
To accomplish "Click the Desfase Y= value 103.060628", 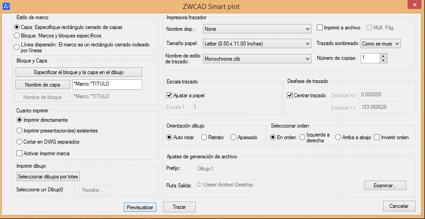I will tap(381, 107).
